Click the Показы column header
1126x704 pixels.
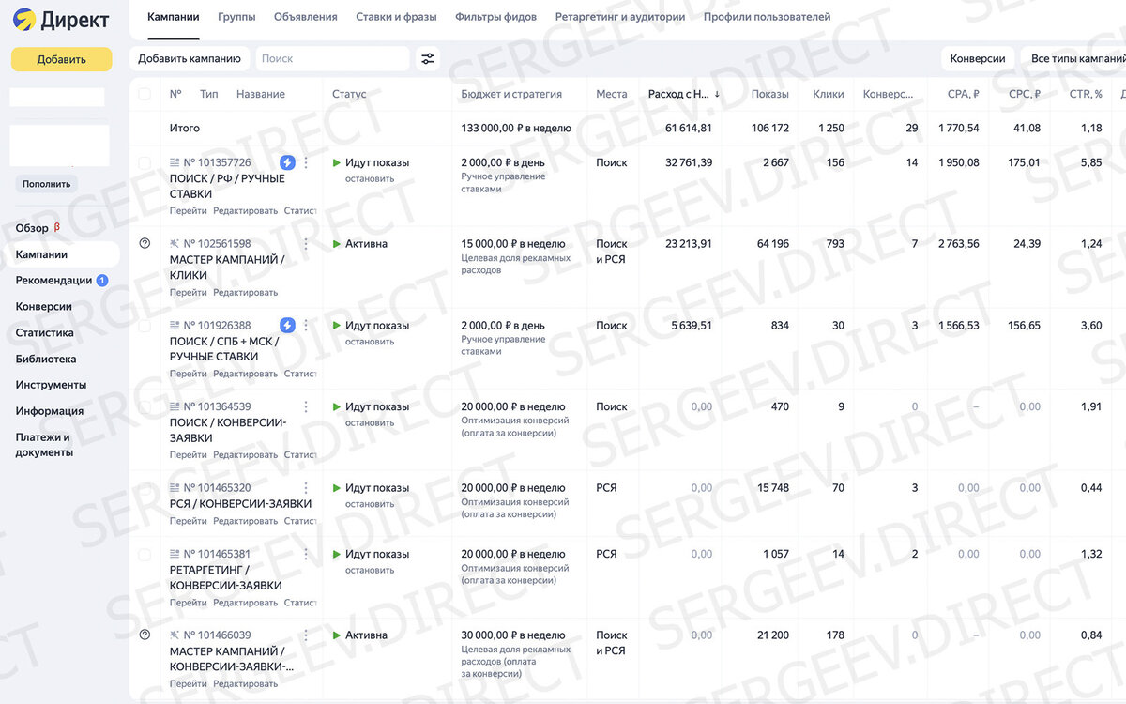[x=770, y=94]
